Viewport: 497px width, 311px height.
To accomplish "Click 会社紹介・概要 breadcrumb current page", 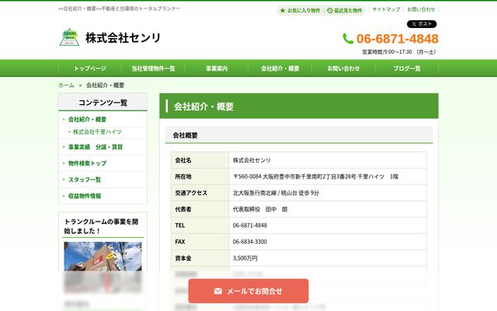I will pos(106,85).
